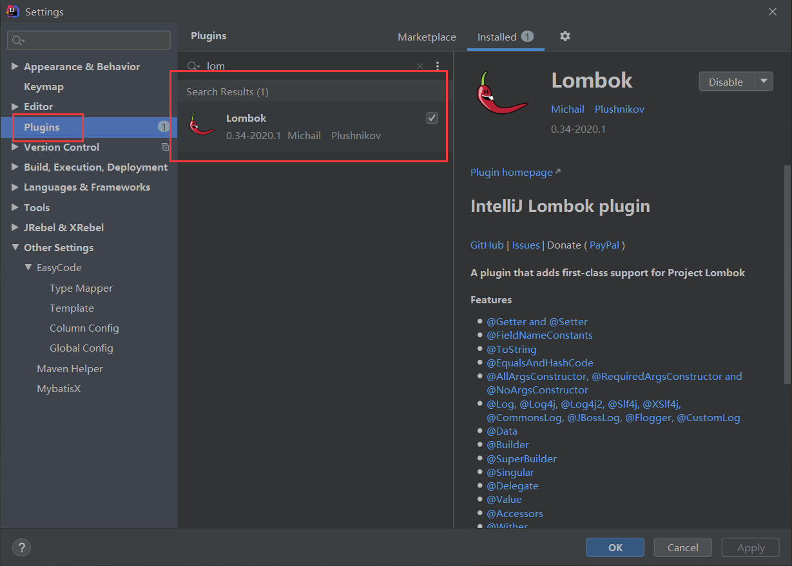Open Type Mapper under EasyCode
Screen dimensions: 792x566
point(81,288)
